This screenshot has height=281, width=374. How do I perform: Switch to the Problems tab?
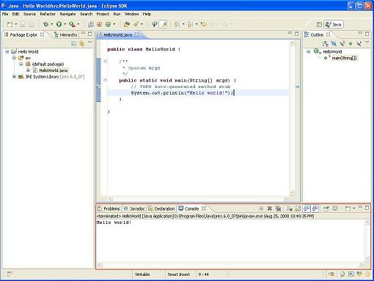(109, 208)
